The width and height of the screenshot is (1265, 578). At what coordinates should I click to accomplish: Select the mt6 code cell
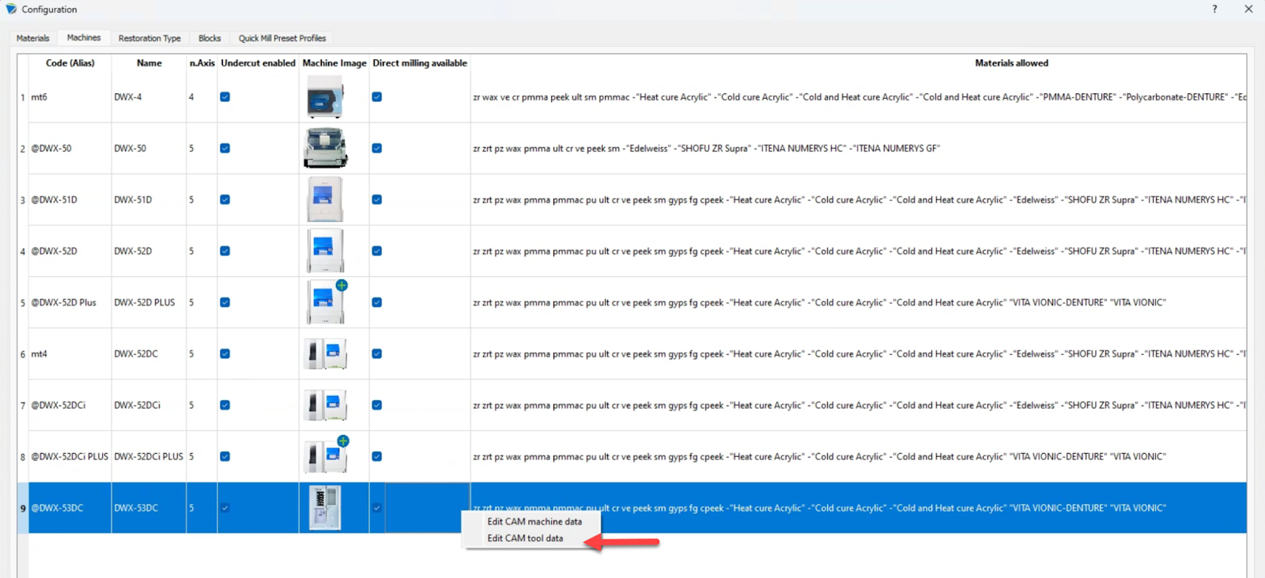pos(70,97)
